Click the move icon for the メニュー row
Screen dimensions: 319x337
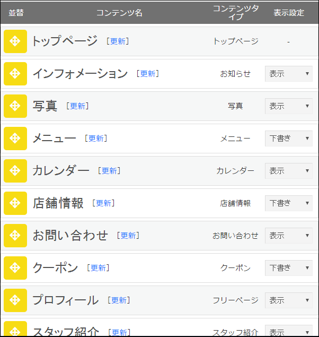point(15,139)
